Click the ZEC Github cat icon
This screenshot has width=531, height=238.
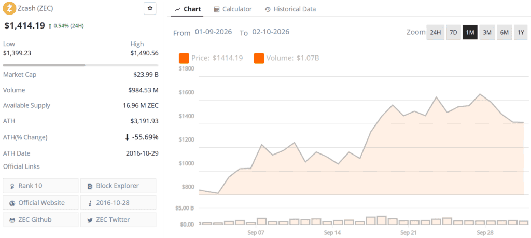click(x=12, y=220)
